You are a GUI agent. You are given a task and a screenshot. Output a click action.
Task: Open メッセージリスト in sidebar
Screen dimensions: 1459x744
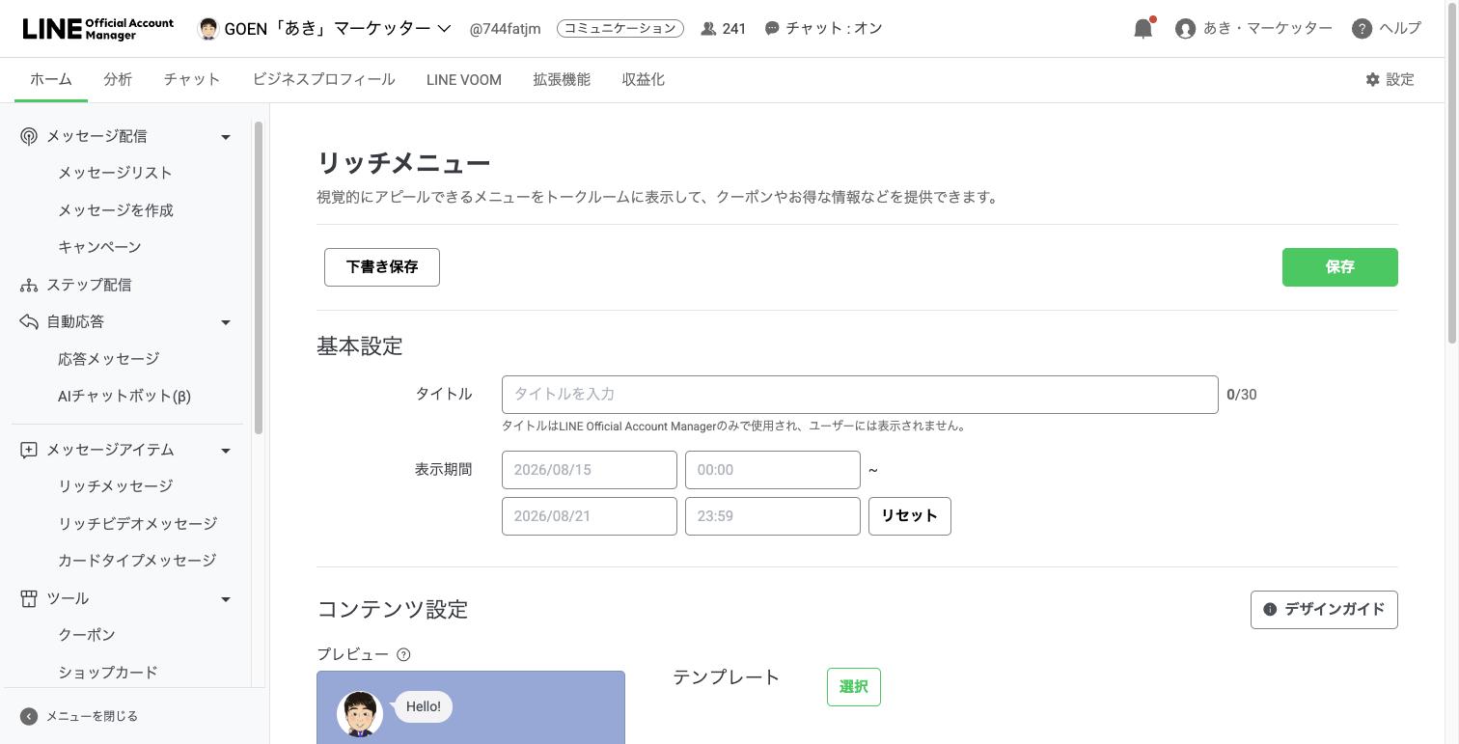tap(115, 173)
